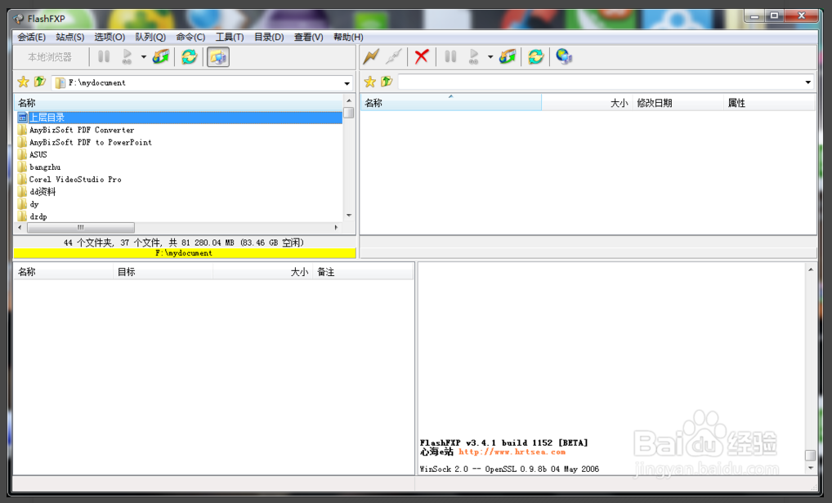Click the globe icon in remote toolbar
The image size is (832, 503).
click(564, 56)
